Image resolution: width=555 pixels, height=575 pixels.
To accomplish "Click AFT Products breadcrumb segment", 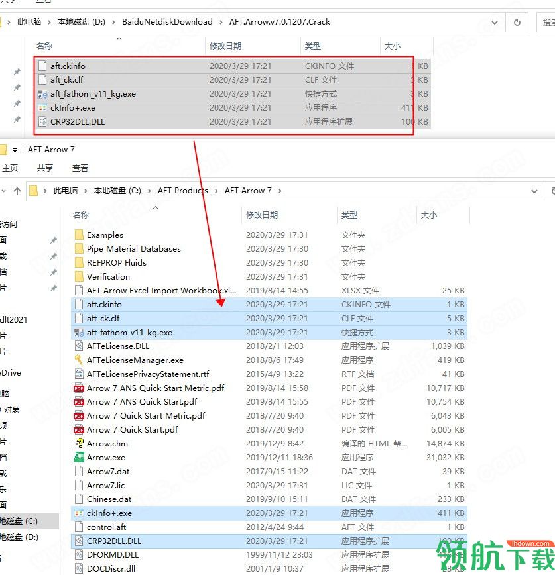I will (x=183, y=191).
